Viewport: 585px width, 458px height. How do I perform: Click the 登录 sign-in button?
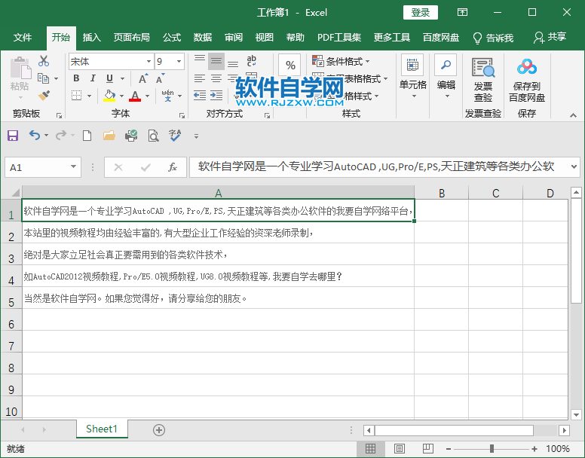click(x=420, y=12)
